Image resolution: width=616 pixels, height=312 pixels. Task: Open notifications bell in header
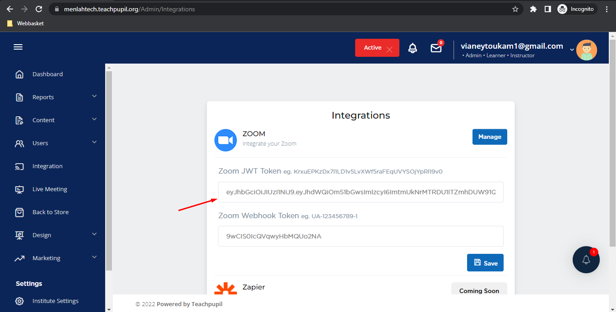412,48
